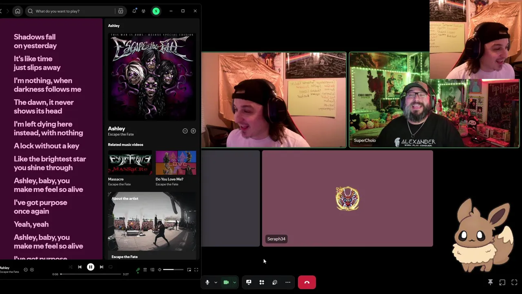Click minus icon in bottom player bar

25,269
